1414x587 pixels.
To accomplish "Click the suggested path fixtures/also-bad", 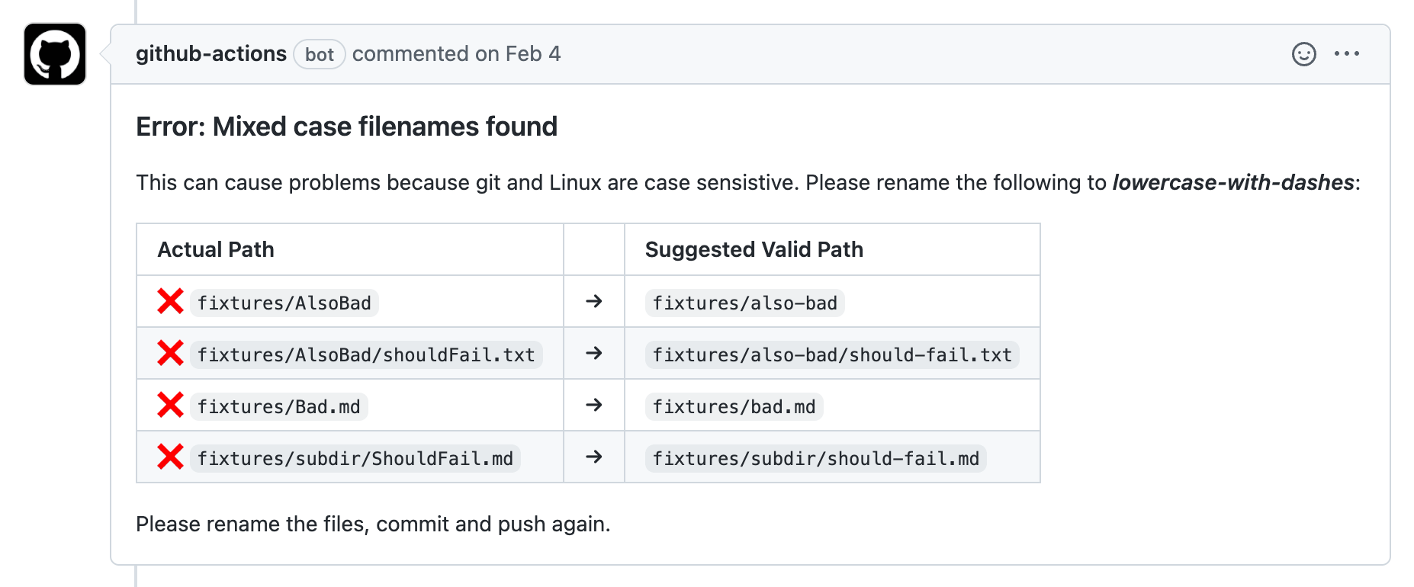I will (744, 303).
